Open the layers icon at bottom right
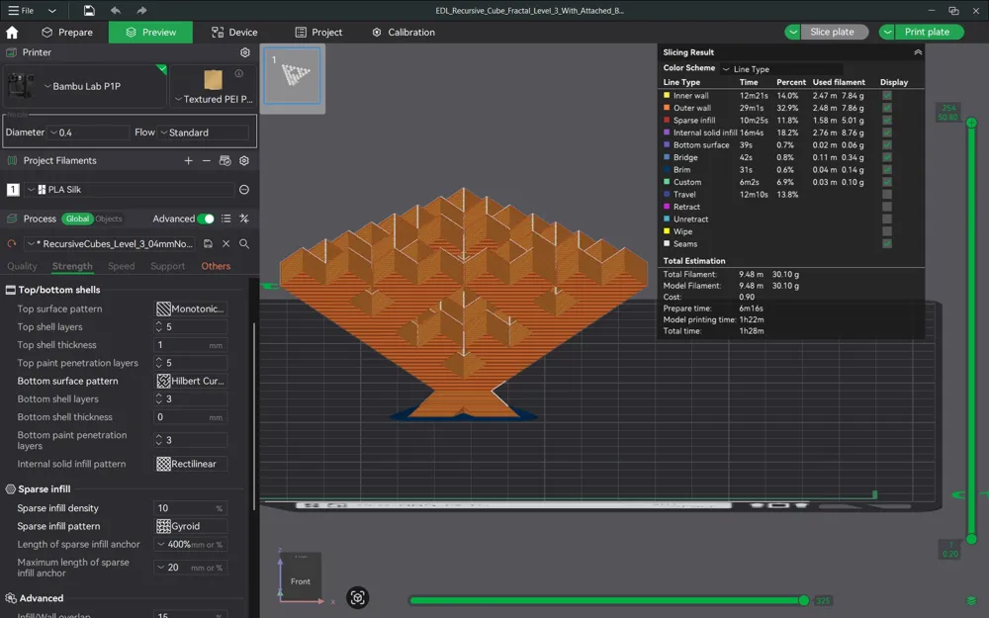989x618 pixels. point(971,600)
